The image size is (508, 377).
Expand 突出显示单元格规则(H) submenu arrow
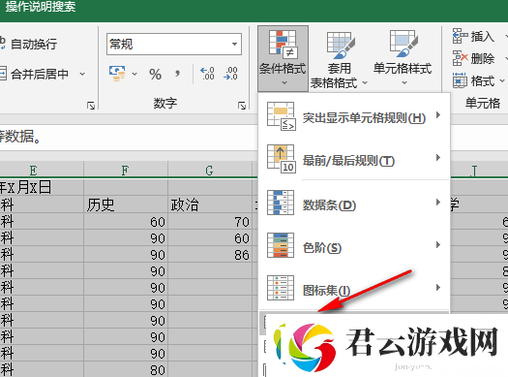click(x=438, y=115)
